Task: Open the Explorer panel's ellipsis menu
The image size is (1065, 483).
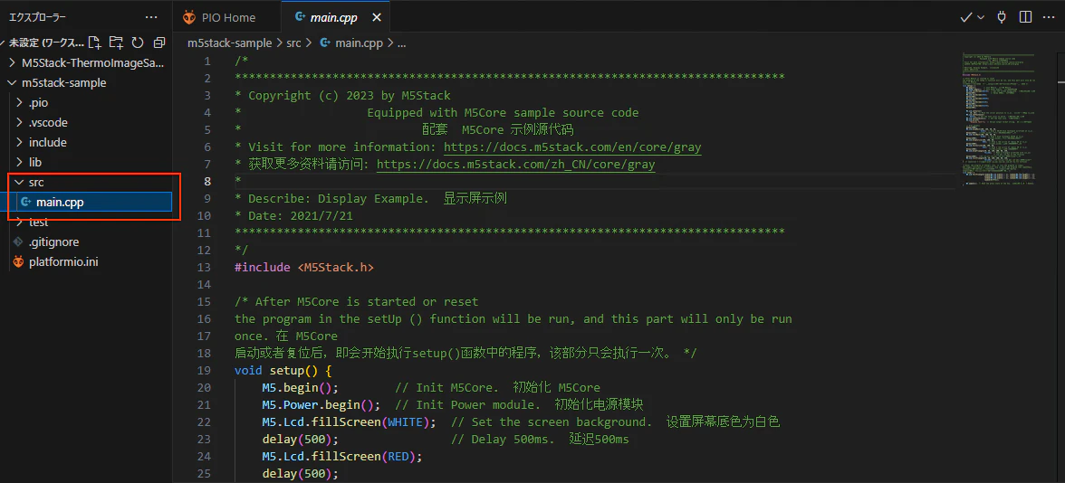Action: tap(151, 18)
